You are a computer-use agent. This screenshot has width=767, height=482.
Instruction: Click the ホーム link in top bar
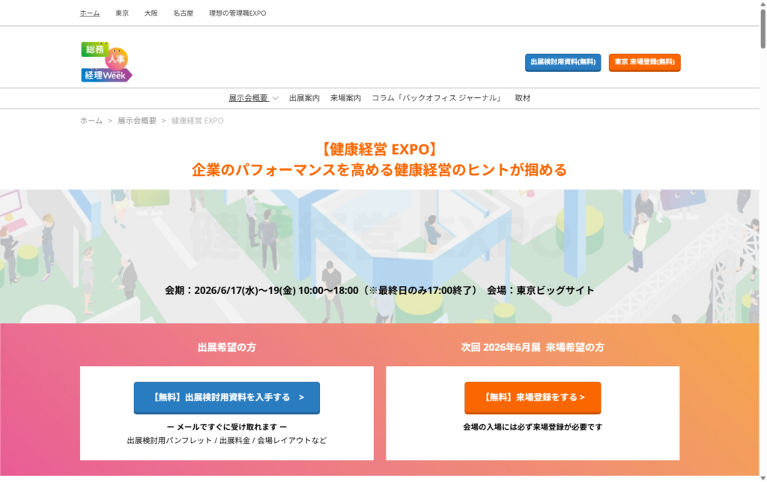point(90,13)
